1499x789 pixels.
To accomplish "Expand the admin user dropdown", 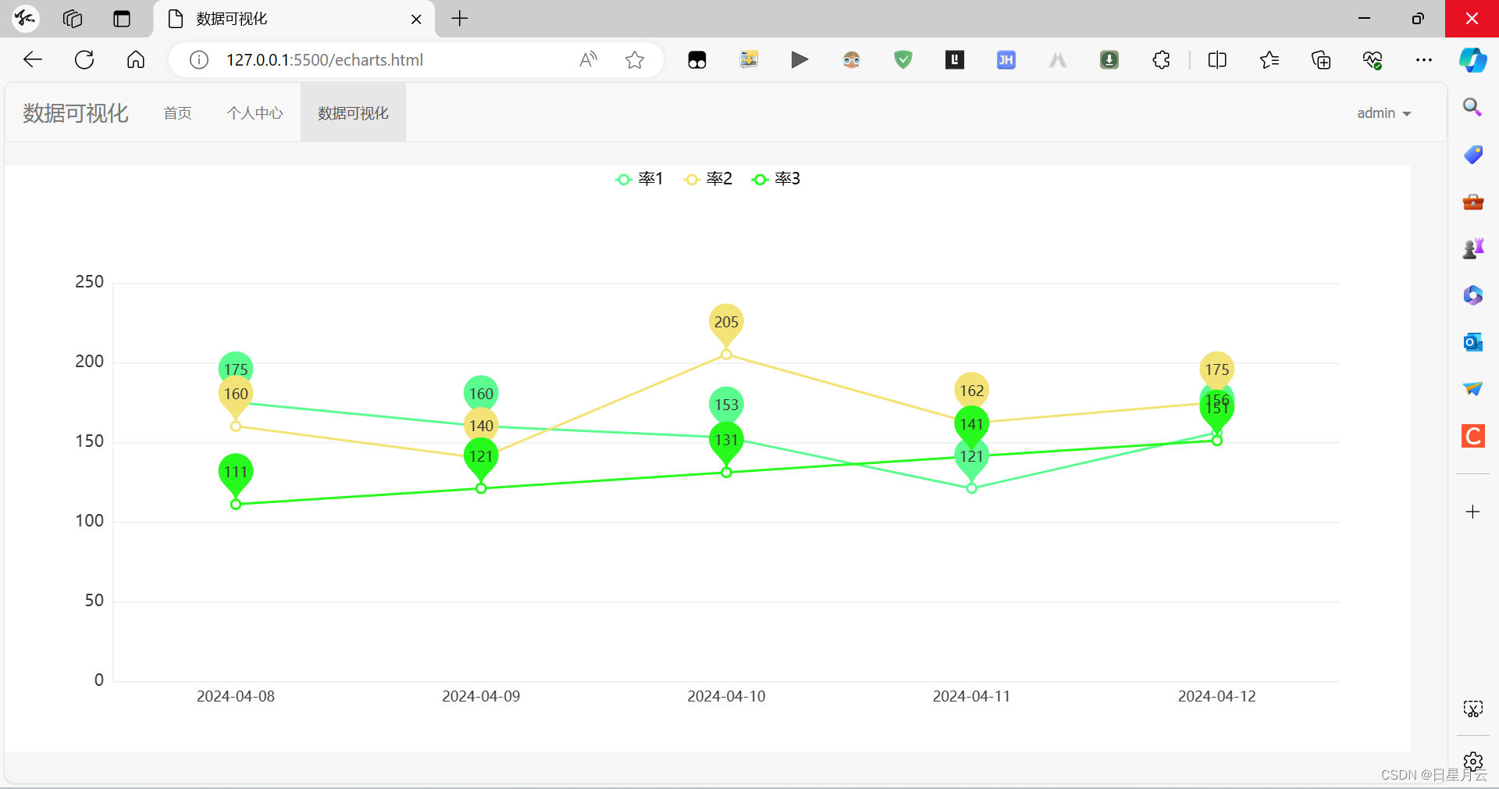I will coord(1383,113).
